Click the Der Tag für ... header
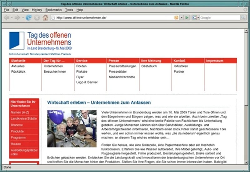 pyautogui.click(x=58, y=61)
